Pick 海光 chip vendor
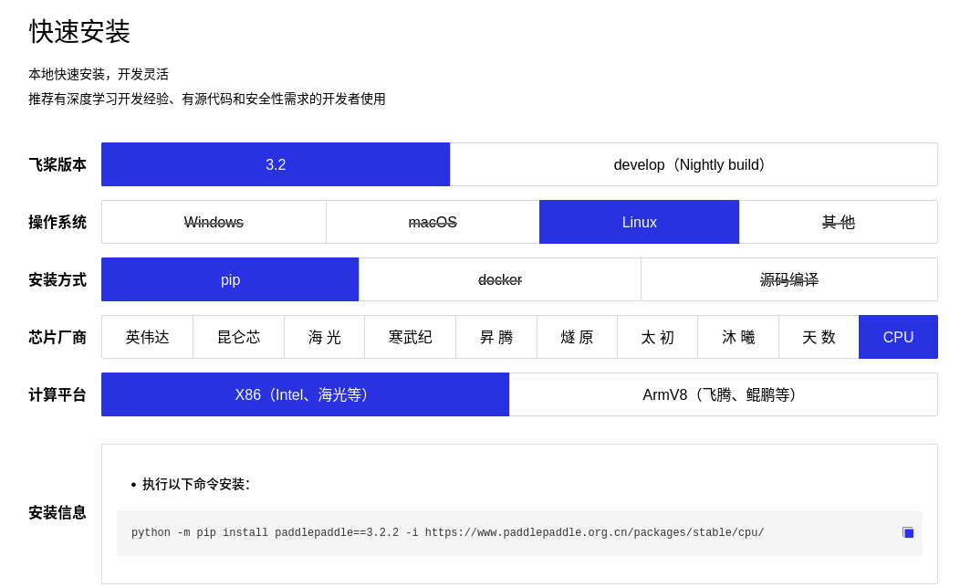This screenshot has height=588, width=960. (325, 337)
